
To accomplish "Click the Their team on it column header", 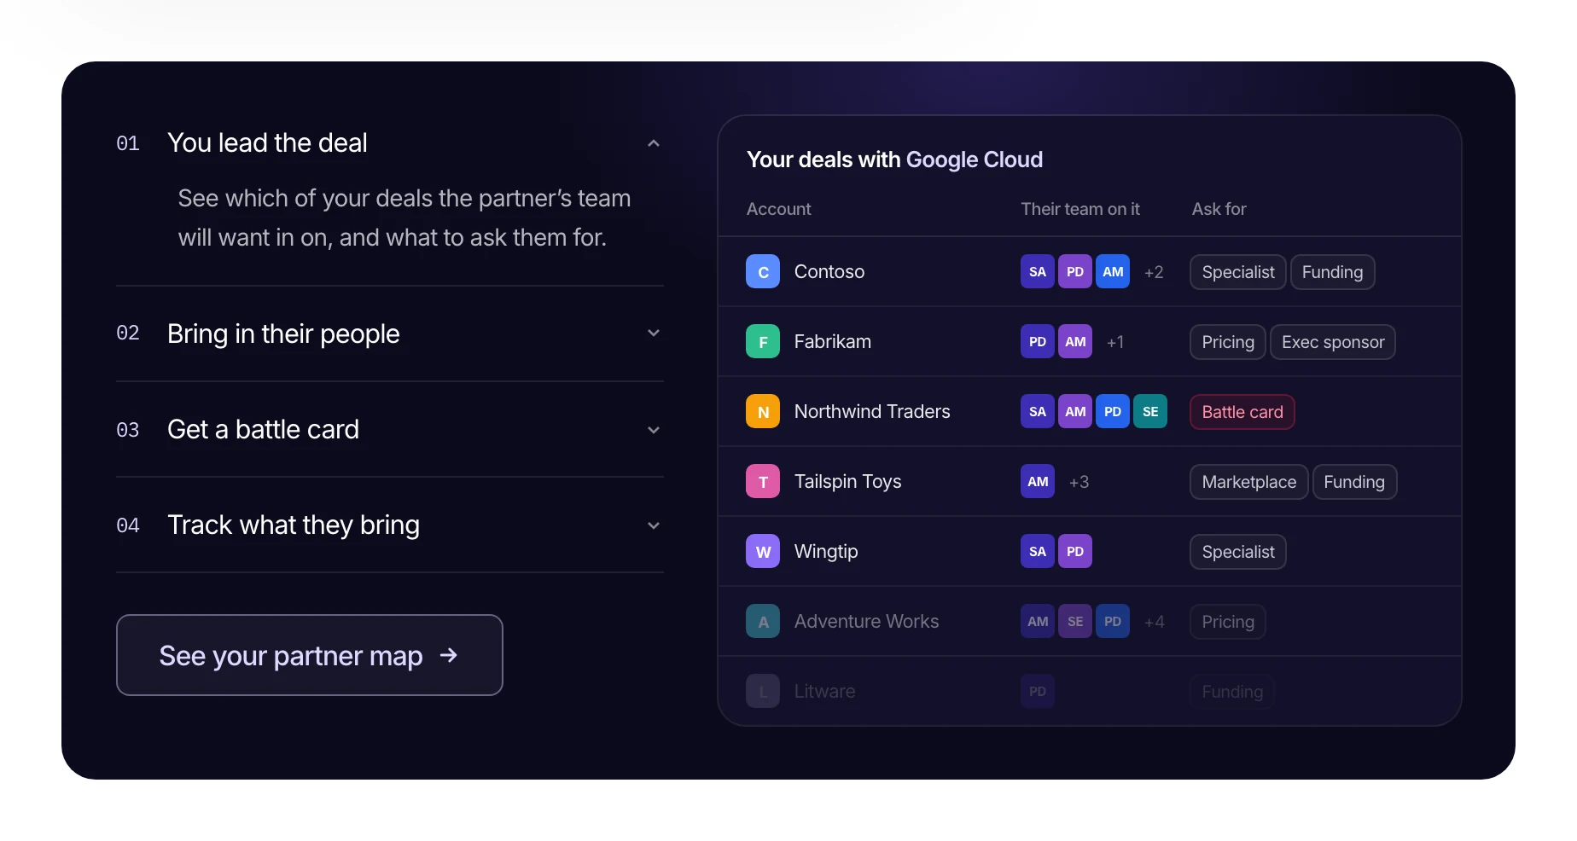I will click(1080, 209).
